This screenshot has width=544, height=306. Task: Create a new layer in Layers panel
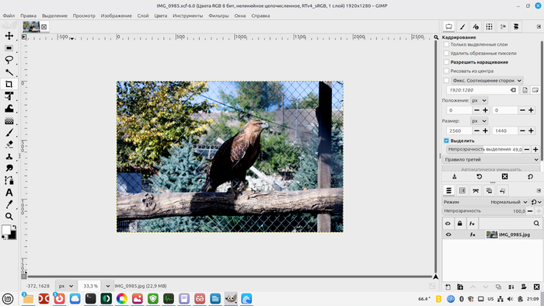448,287
